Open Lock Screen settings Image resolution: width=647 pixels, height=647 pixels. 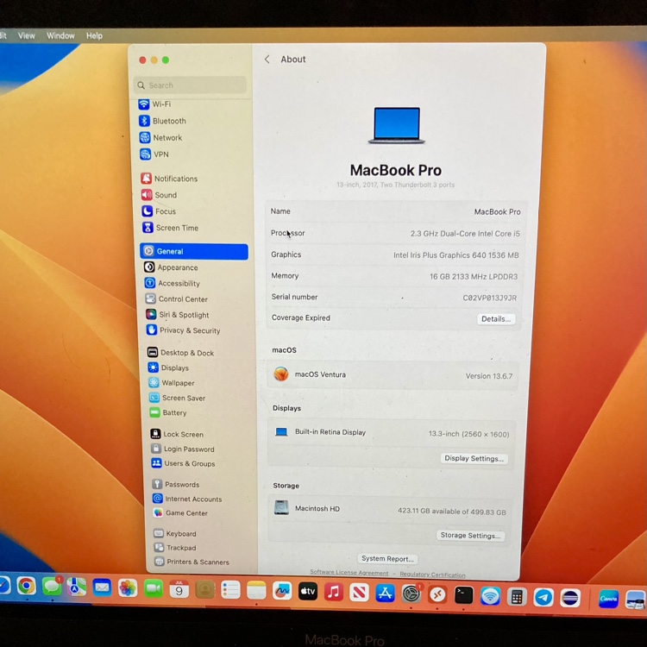click(177, 434)
